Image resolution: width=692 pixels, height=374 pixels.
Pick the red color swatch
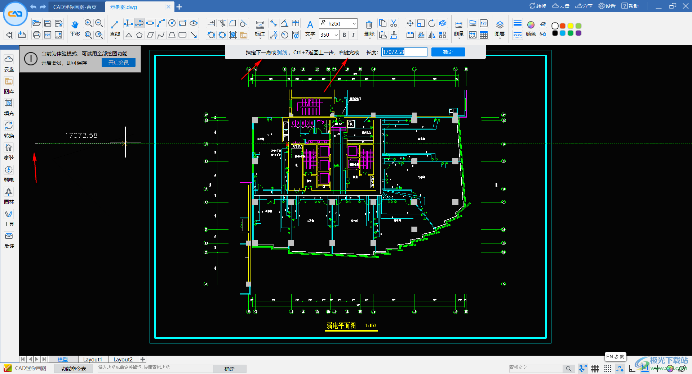tap(563, 26)
